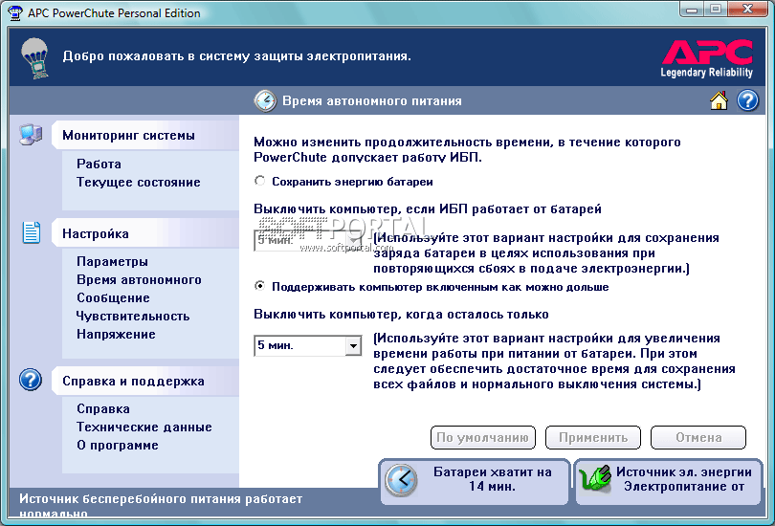
Task: Open the Чувствительность page
Action: point(133,317)
